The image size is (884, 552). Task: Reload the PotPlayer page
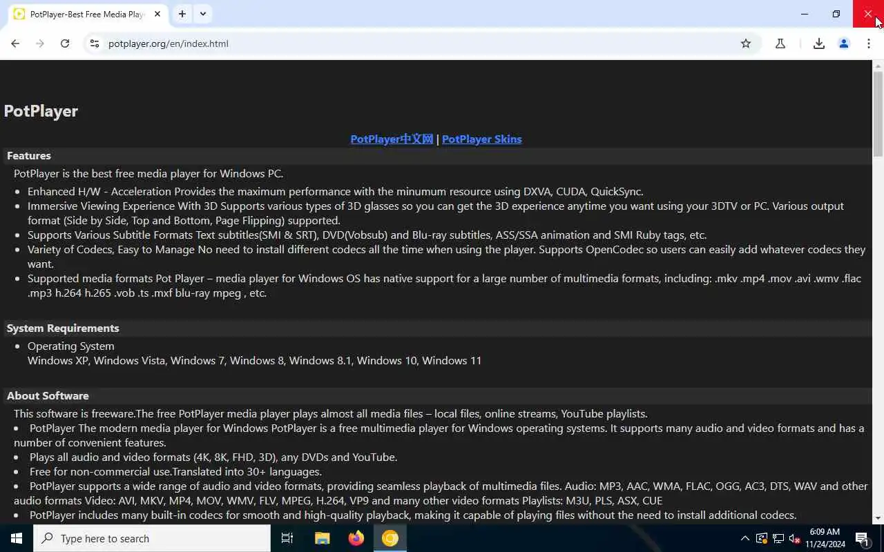click(65, 43)
